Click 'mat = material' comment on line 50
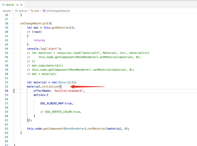The width and height of the screenshot is (197, 146). click(x=43, y=74)
